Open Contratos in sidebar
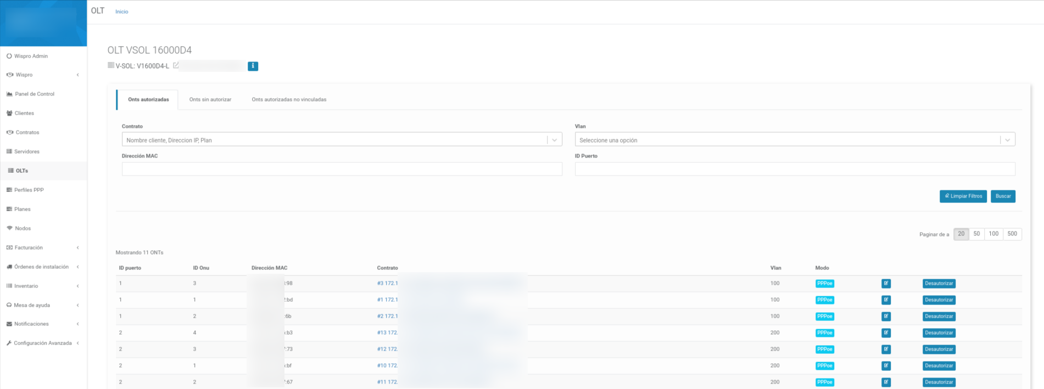This screenshot has height=389, width=1044. [27, 132]
